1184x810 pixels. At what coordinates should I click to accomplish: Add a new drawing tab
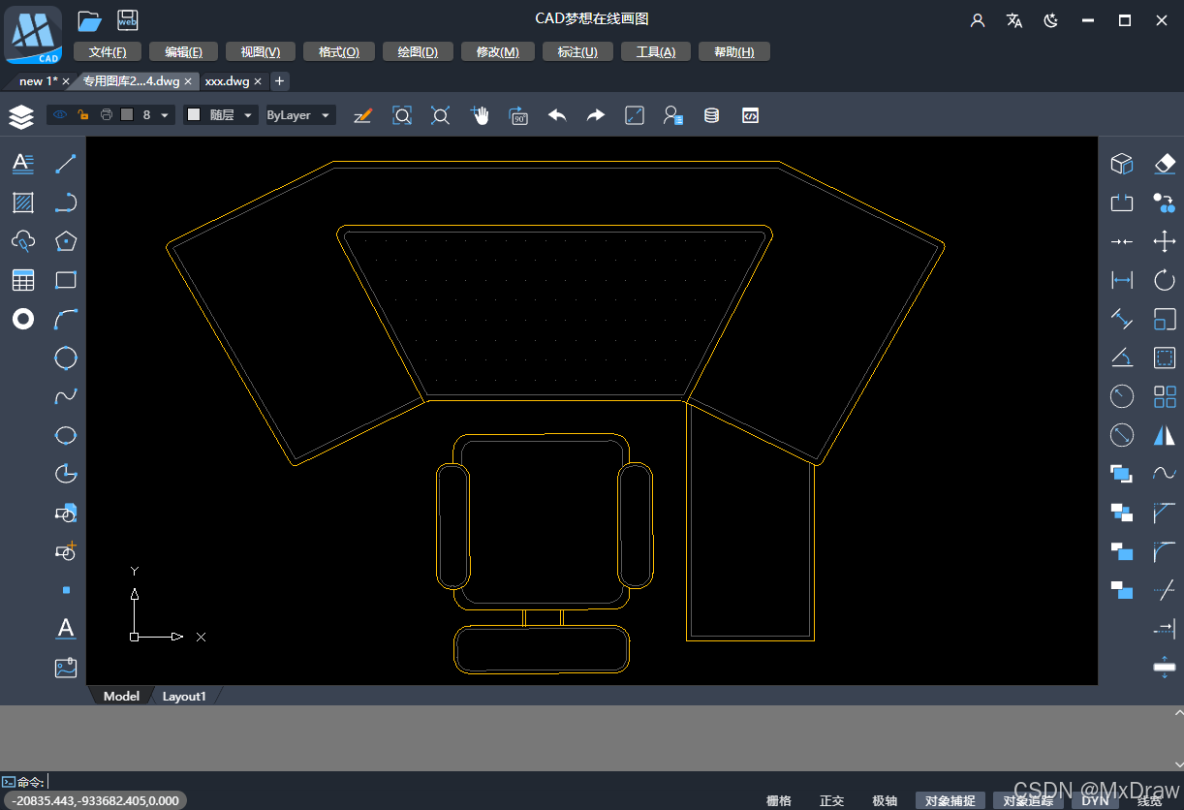click(279, 81)
